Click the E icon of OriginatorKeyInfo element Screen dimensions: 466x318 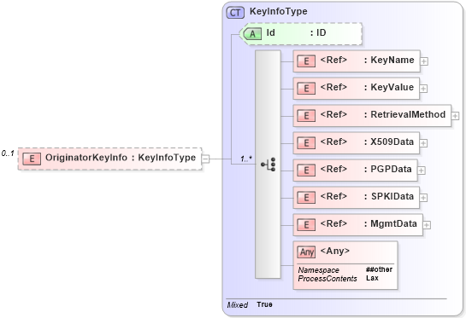(32, 159)
